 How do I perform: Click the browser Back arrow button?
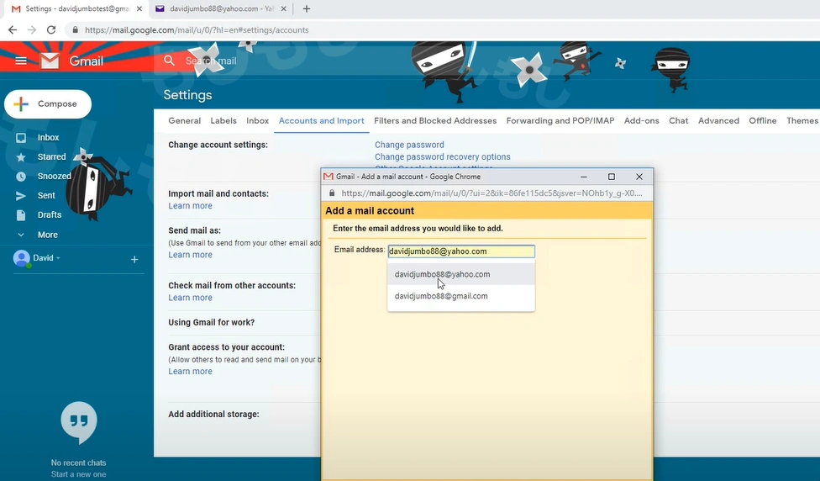[13, 29]
